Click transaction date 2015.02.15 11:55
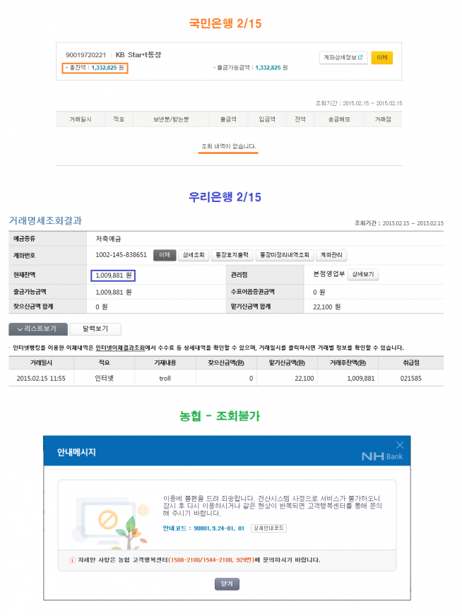Image resolution: width=462 pixels, height=616 pixels. coord(42,379)
